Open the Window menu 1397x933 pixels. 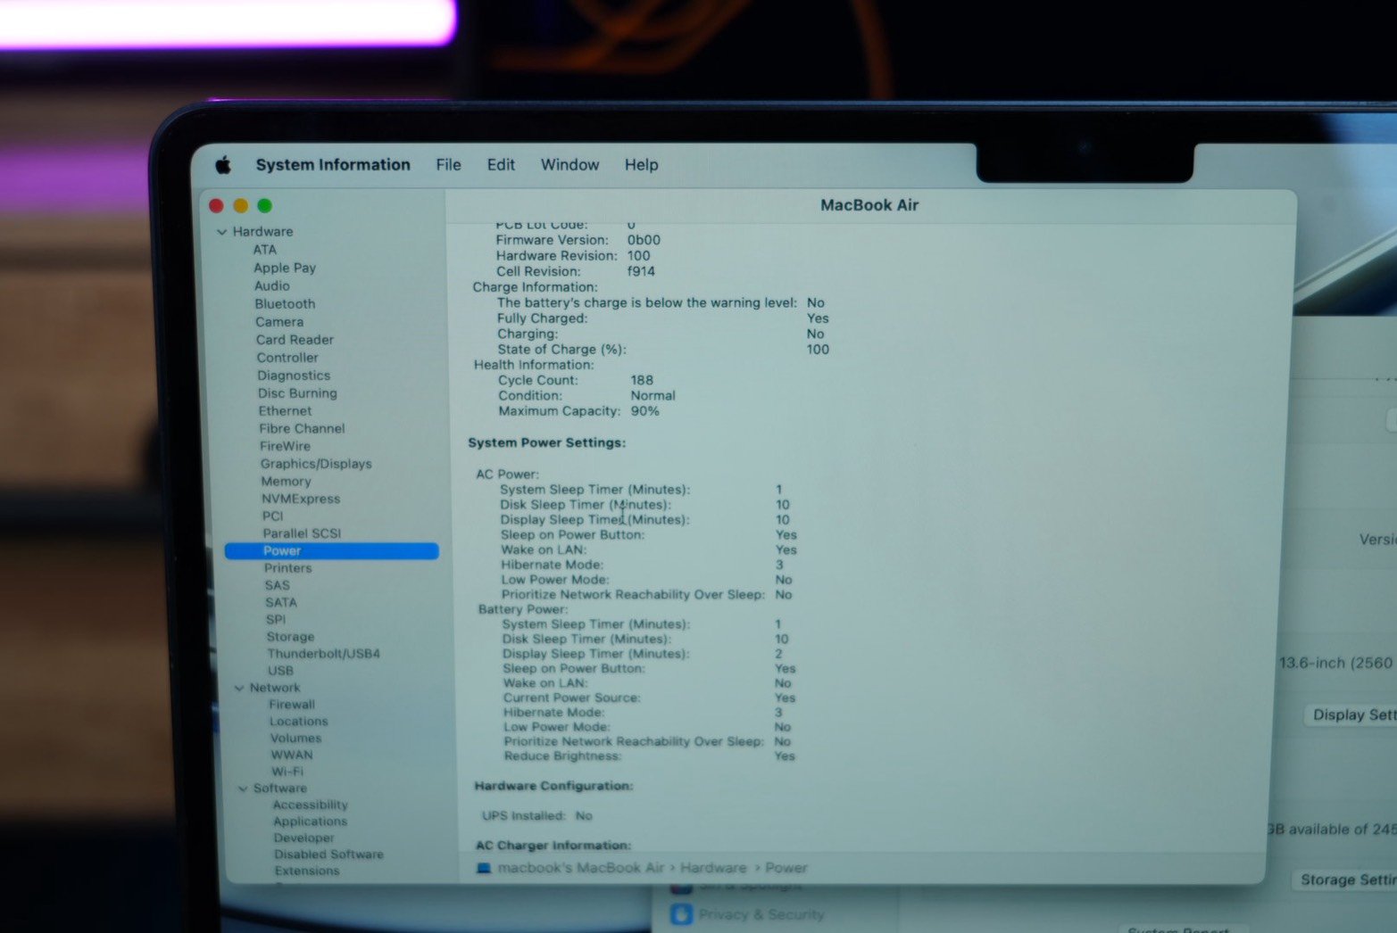click(x=570, y=165)
